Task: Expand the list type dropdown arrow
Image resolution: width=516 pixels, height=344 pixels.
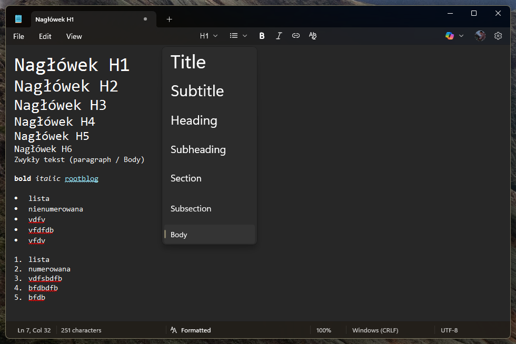Action: pos(245,36)
